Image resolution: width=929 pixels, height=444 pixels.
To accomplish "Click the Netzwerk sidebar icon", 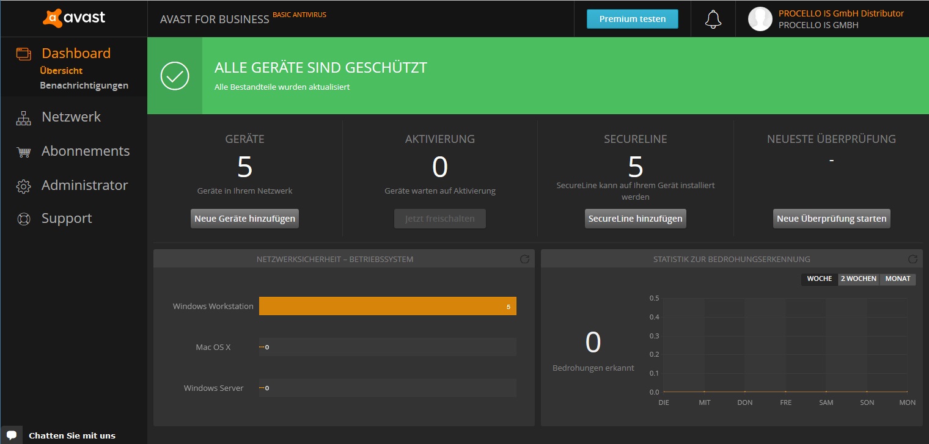I will pos(23,118).
